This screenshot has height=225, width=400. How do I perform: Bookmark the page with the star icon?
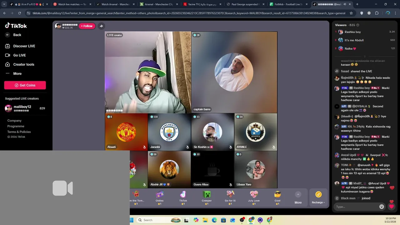click(x=351, y=13)
